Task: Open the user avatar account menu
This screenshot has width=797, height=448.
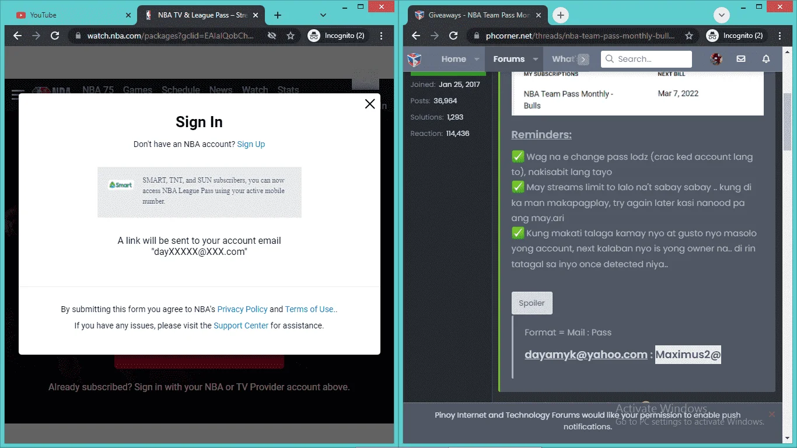Action: (x=716, y=59)
